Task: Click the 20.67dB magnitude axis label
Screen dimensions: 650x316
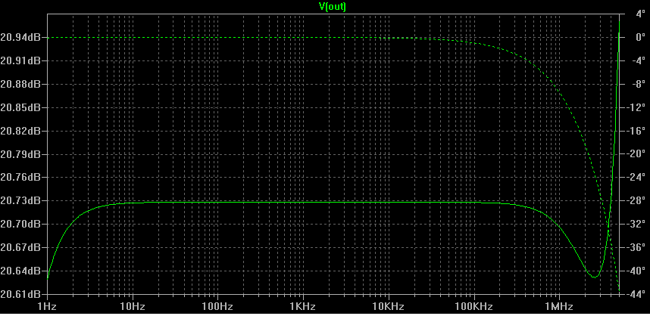Action: 20,247
